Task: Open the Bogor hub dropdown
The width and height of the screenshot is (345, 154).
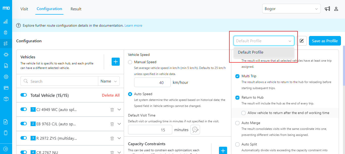Action: 291,9
